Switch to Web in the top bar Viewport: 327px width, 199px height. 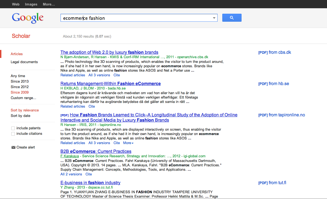(16, 4)
